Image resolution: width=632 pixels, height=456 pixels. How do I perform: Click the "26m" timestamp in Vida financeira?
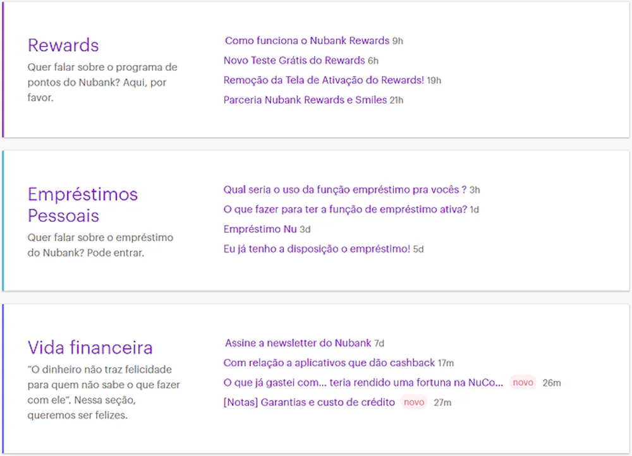coord(552,383)
